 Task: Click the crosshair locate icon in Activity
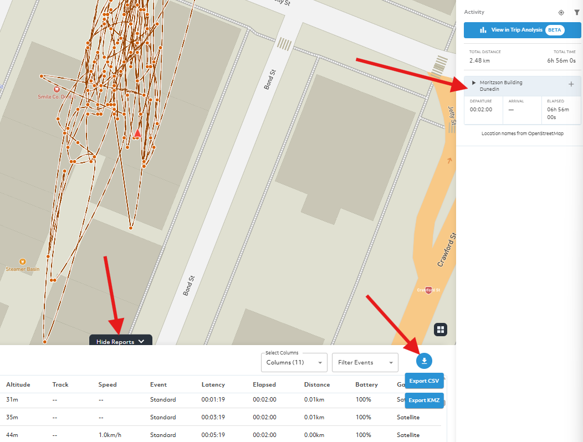point(561,12)
